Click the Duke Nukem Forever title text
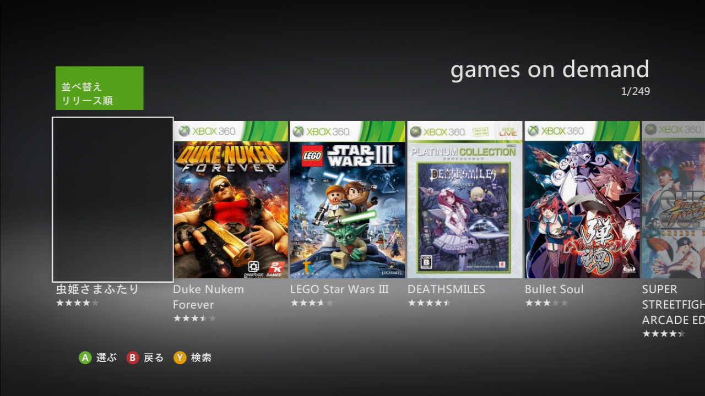 208,297
